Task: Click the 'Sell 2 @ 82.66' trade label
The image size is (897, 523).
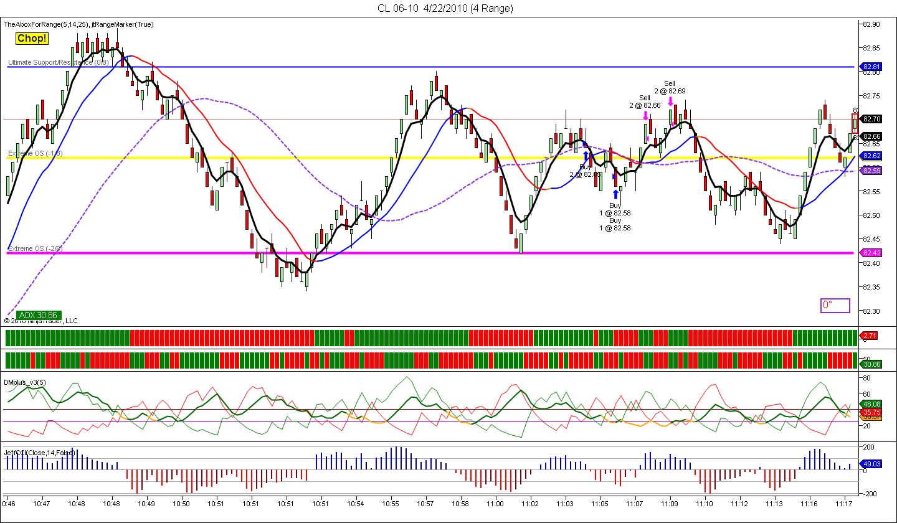Action: point(645,101)
